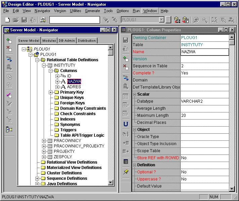Viewport: 239px width, 201px height.
Task: Select the PRACOWNICY_PROJEKTY table row
Action: [x=79, y=146]
